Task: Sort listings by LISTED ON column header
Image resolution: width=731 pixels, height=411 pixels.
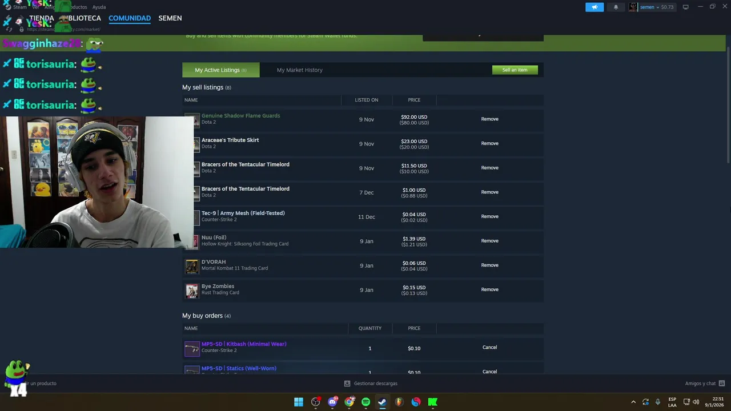Action: click(366, 100)
